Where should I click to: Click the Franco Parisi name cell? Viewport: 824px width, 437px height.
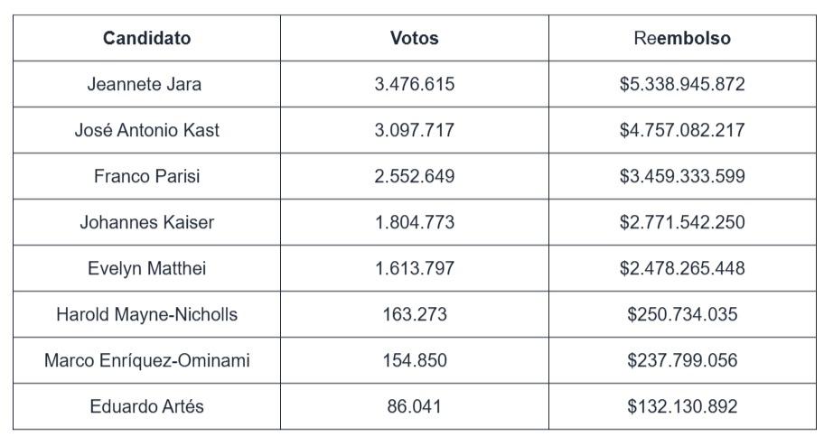coord(146,176)
